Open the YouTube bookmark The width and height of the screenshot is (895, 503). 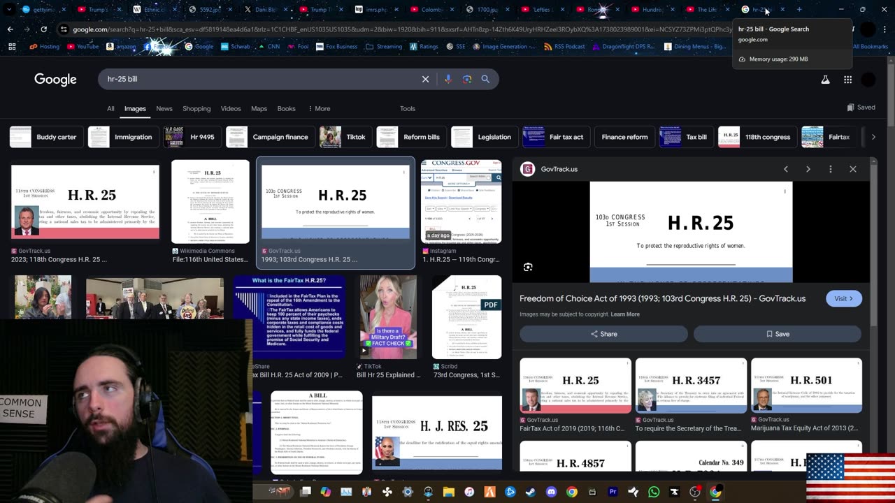(82, 46)
